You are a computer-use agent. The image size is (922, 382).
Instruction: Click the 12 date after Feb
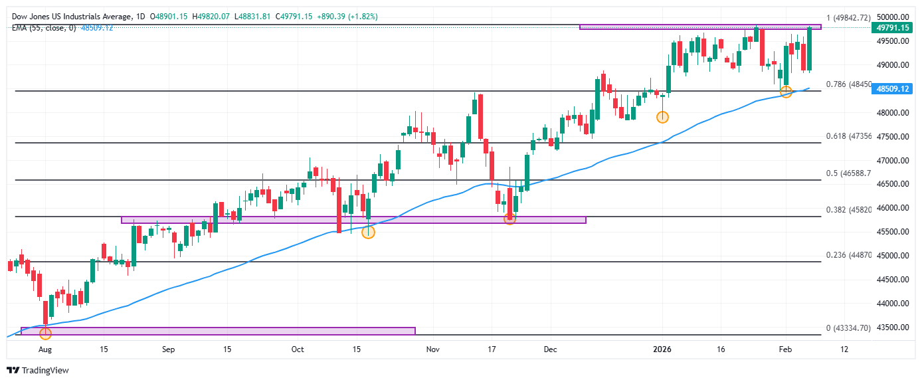pos(844,349)
